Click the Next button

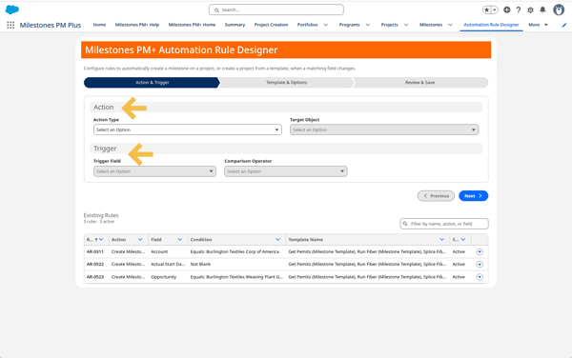(474, 196)
